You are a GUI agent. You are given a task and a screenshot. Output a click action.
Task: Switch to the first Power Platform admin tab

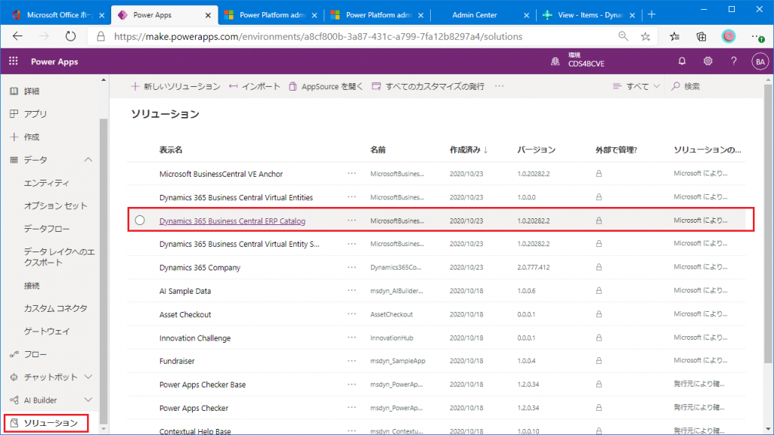pos(271,15)
